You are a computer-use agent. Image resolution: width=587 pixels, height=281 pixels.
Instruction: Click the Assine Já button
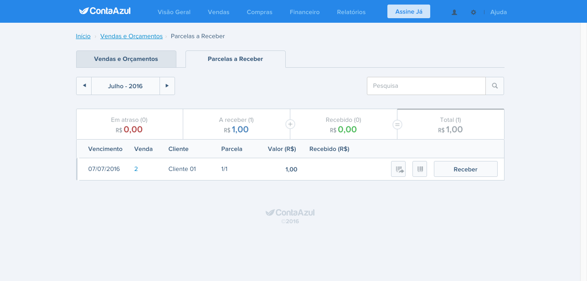click(409, 11)
